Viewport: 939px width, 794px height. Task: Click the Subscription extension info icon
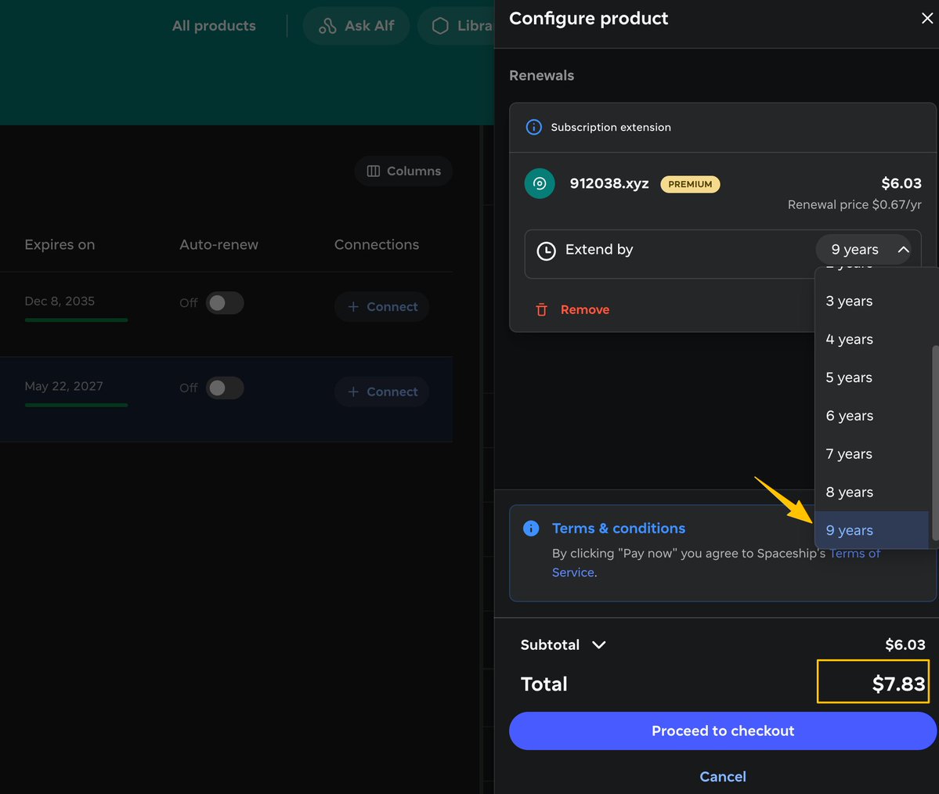point(533,127)
